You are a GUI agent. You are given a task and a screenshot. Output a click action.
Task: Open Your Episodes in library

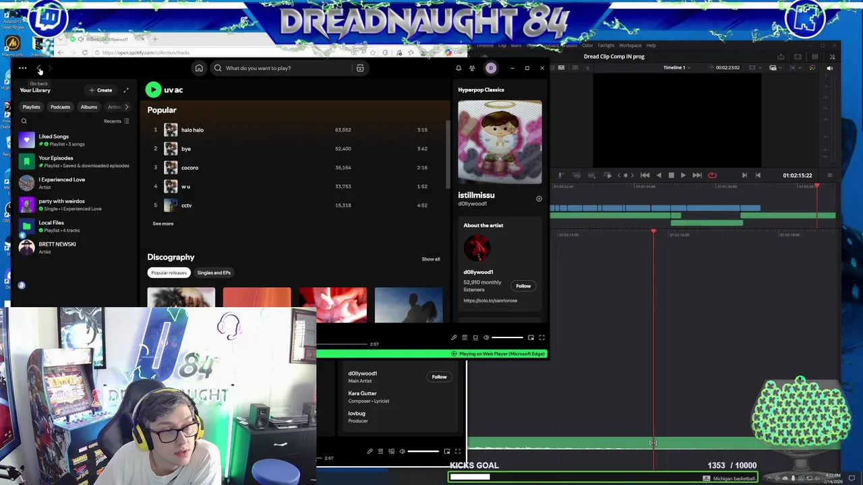click(x=76, y=162)
